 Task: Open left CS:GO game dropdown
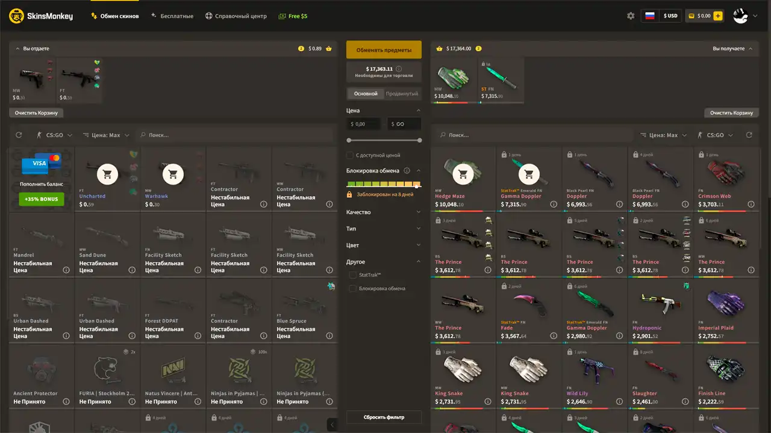click(x=54, y=135)
